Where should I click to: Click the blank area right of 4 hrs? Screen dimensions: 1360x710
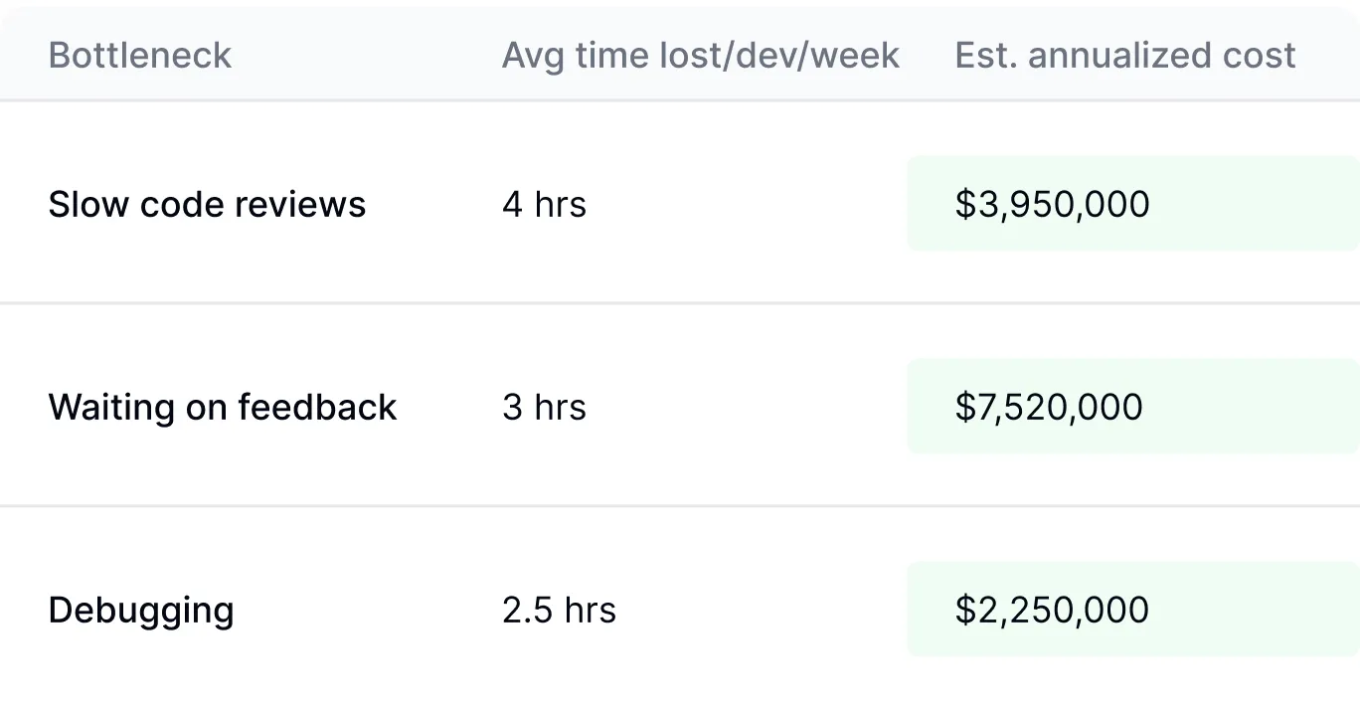tap(746, 205)
